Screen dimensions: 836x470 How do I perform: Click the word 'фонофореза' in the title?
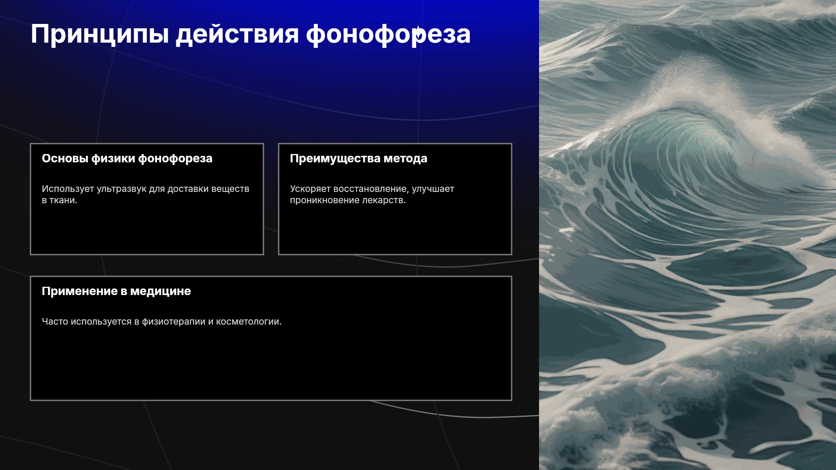[388, 34]
